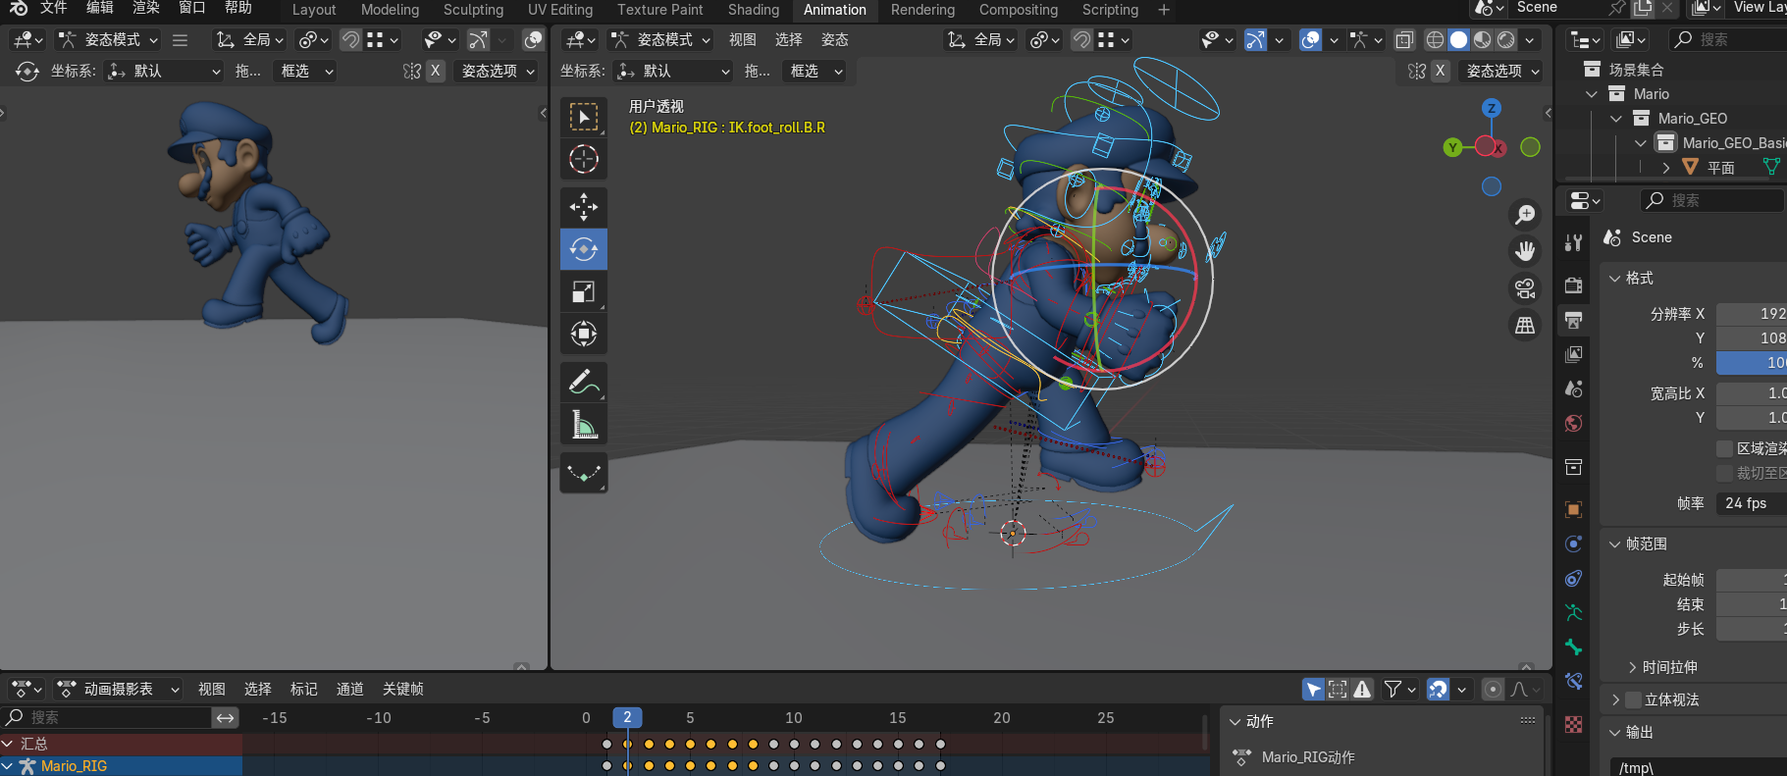Open the 动画摄影表 editor mode dropdown
The image size is (1787, 776).
[x=119, y=690]
